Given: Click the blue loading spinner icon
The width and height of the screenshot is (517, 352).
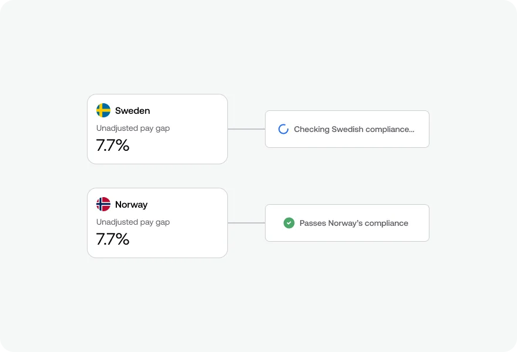Looking at the screenshot, I should pos(283,129).
